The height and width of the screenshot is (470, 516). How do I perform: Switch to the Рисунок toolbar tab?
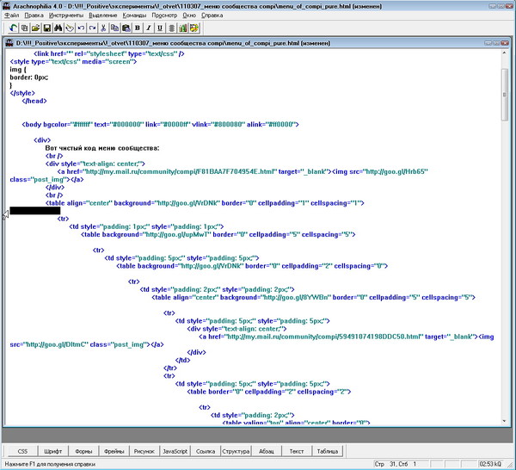144,451
